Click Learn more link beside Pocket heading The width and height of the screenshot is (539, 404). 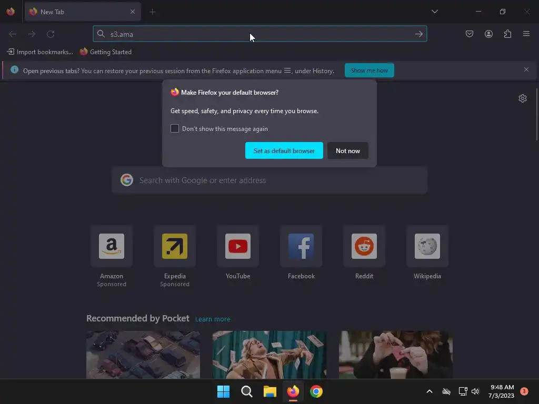(x=213, y=319)
